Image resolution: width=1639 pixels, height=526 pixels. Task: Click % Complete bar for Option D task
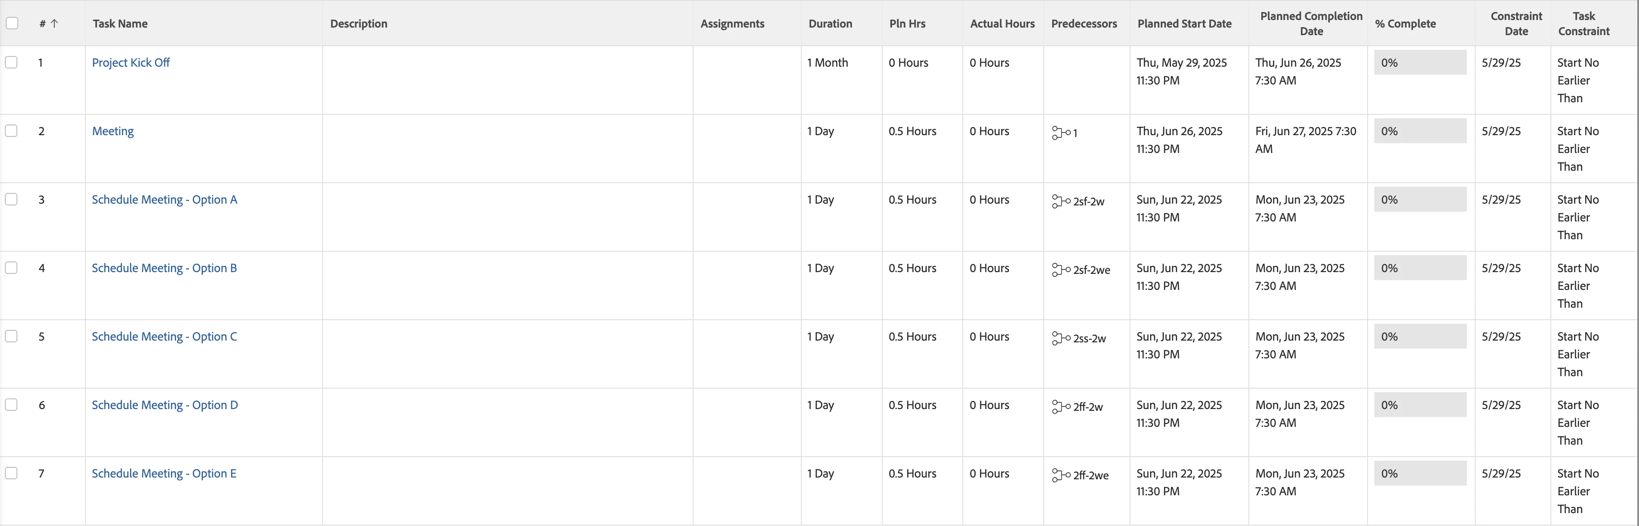(1420, 405)
